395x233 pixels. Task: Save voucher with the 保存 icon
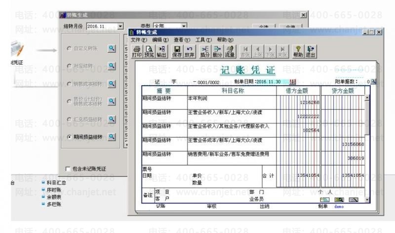177,52
